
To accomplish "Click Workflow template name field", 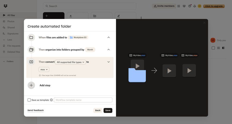I will click(x=83, y=100).
